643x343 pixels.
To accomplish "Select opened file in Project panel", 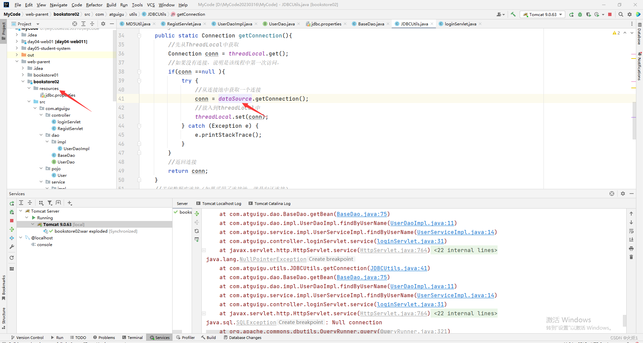I will point(75,24).
